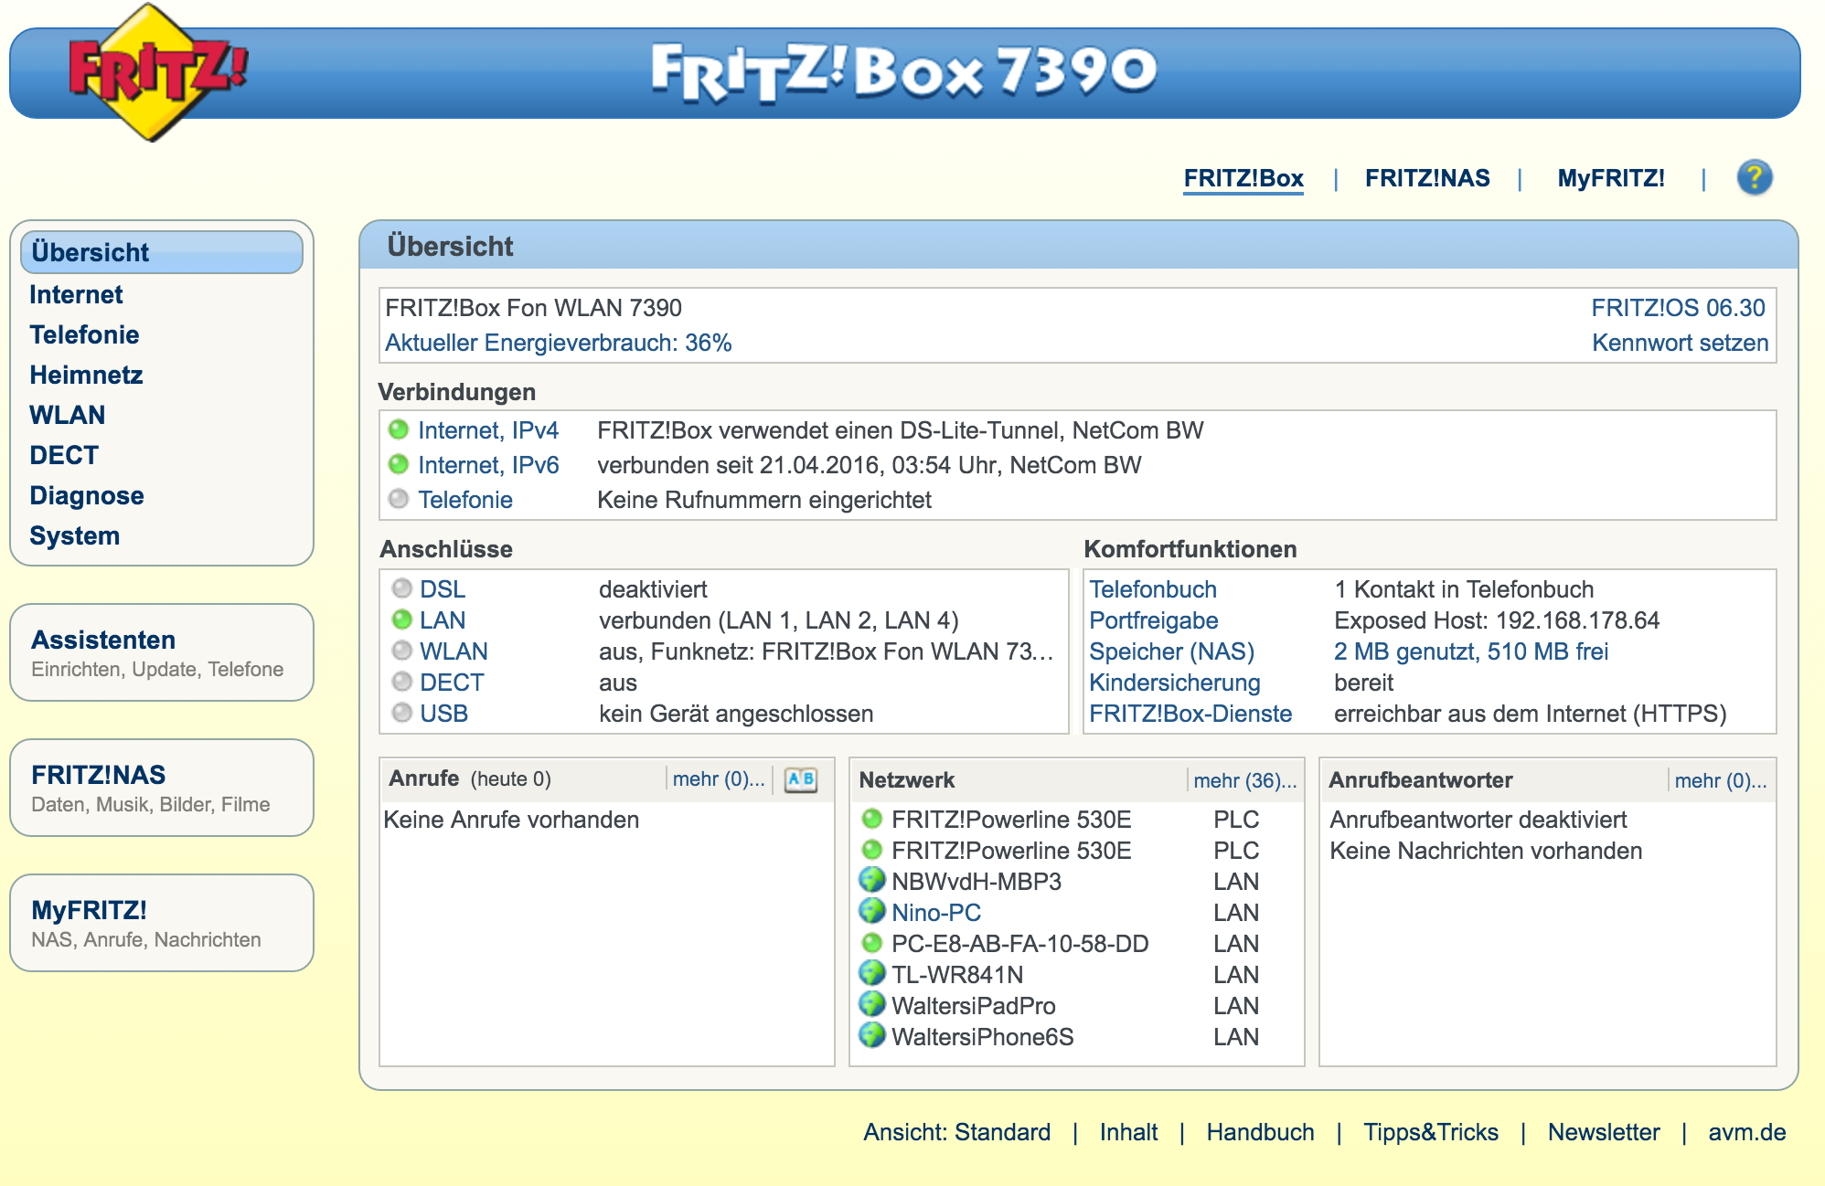Show more via mehr (0) in Anrufbeantworter
The image size is (1825, 1186).
[1720, 780]
